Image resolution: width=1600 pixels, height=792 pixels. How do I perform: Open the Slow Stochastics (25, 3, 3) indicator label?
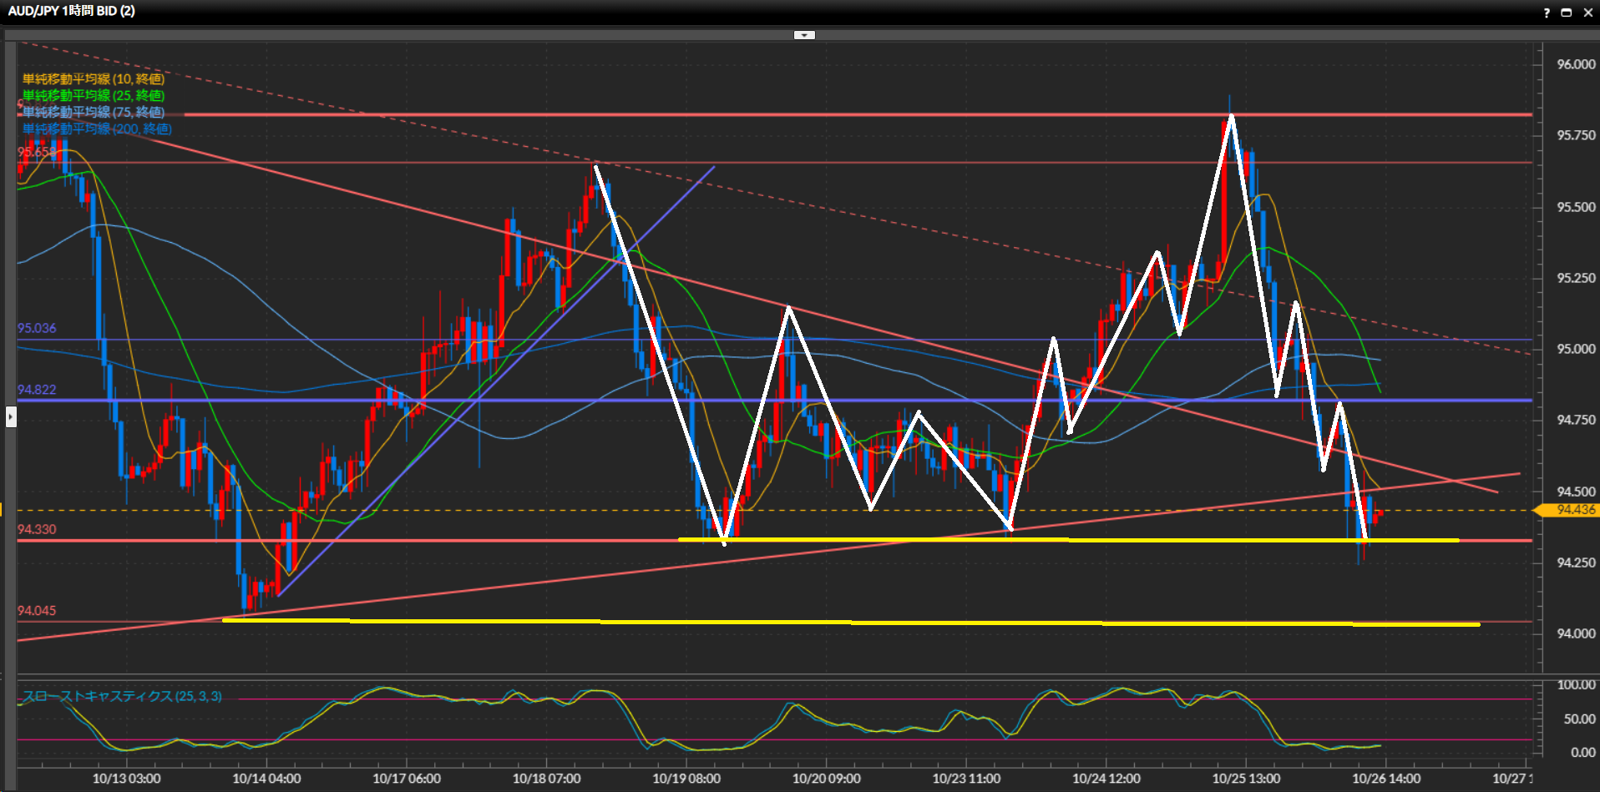[x=122, y=696]
